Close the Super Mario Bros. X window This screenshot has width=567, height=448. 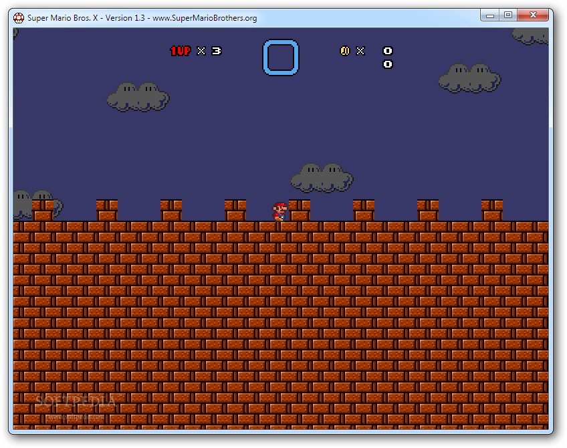[x=533, y=15]
